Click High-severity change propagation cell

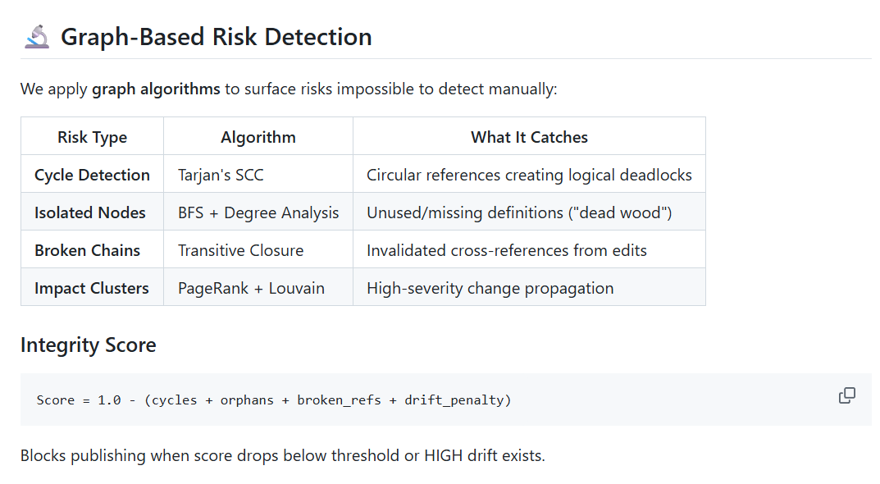tap(490, 288)
